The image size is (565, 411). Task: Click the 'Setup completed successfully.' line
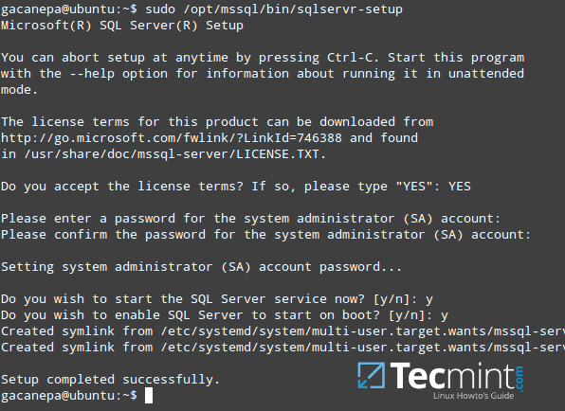(x=110, y=380)
